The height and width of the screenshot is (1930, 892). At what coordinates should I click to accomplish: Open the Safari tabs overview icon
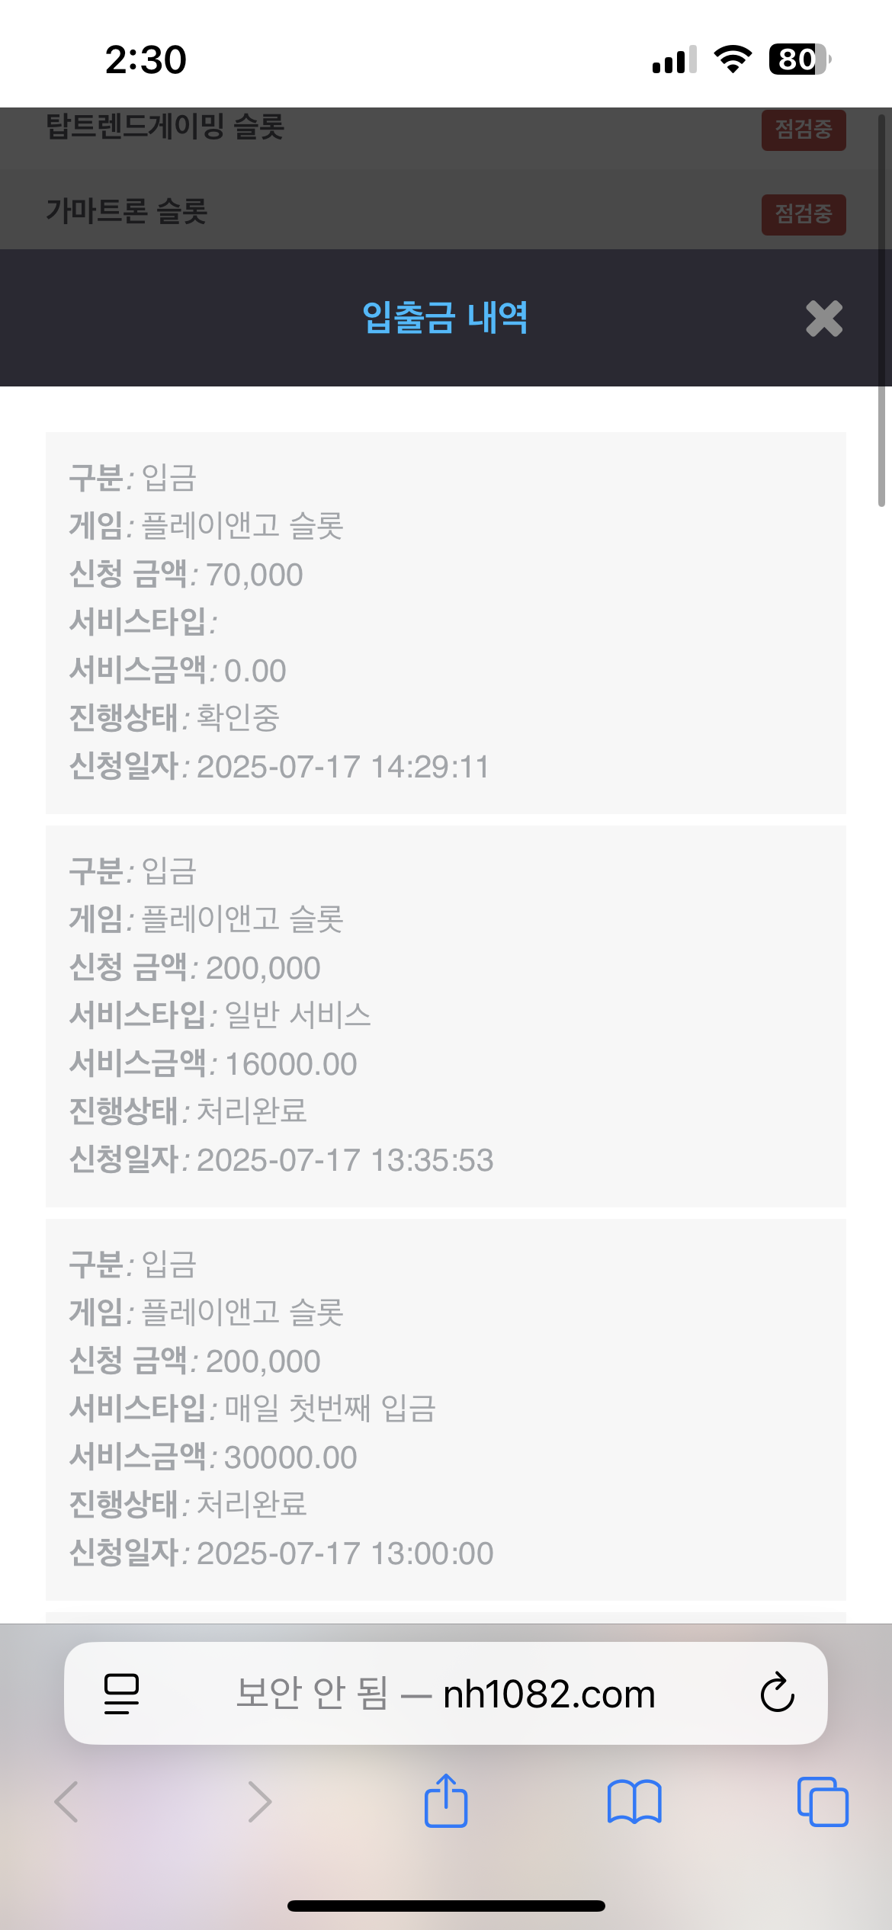[823, 1801]
